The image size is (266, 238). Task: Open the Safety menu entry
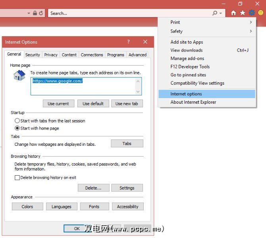(x=207, y=31)
